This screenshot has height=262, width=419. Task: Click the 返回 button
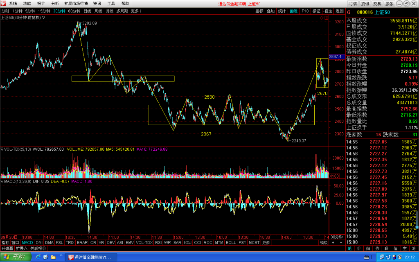click(339, 11)
